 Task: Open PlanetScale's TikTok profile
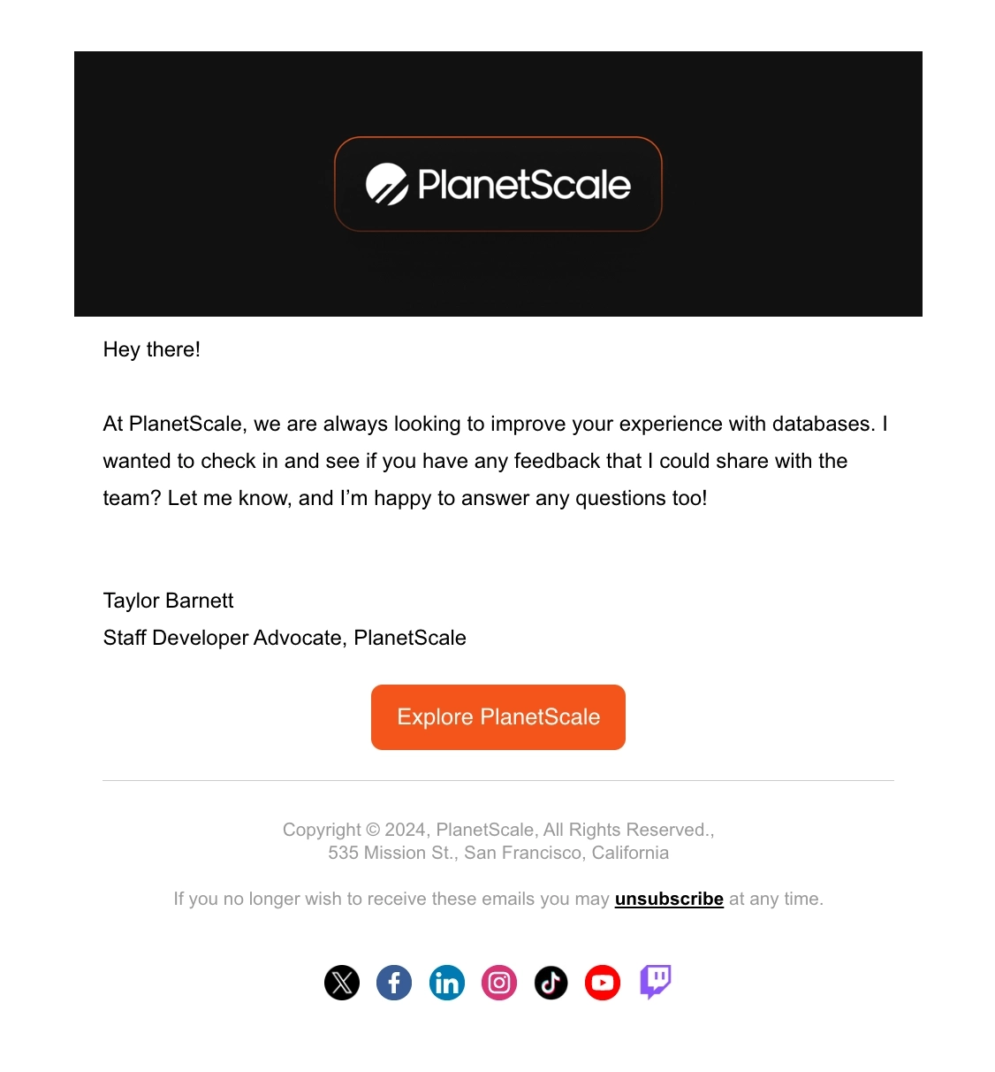pyautogui.click(x=551, y=983)
